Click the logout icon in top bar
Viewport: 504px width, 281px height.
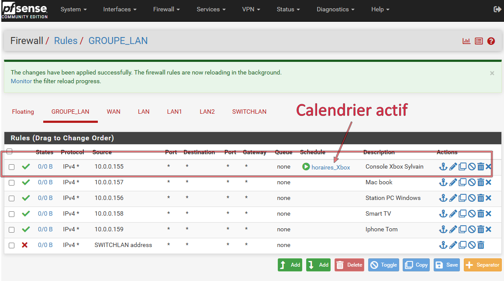pyautogui.click(x=497, y=9)
